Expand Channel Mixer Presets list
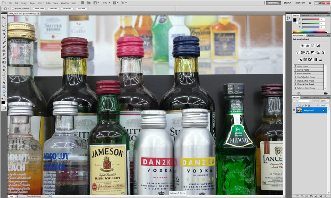This screenshot has width=331, height=198. 296,84
